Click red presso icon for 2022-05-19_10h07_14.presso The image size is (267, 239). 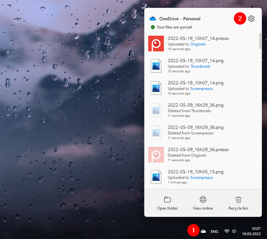156,43
